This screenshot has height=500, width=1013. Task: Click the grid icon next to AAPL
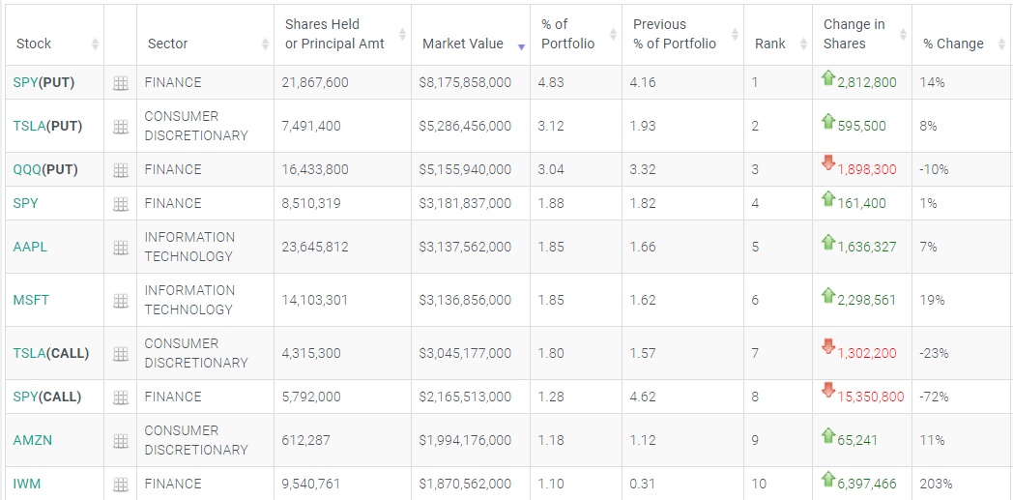[121, 248]
